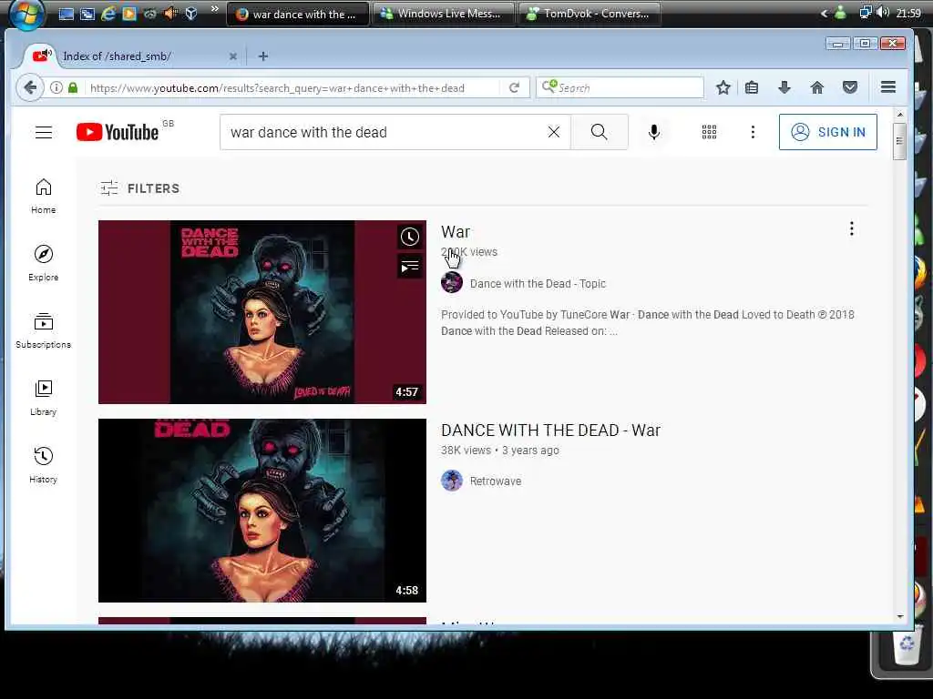This screenshot has height=699, width=933.
Task: Switch to TomDvok - Conversation taskbar button
Action: 590,14
